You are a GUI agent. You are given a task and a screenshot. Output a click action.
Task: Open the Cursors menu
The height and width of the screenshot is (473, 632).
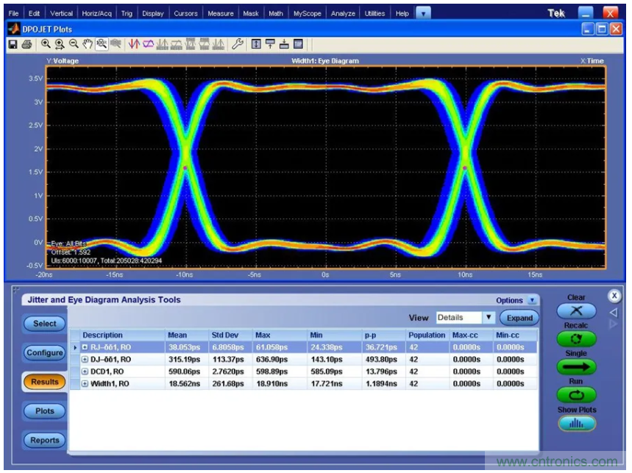(185, 13)
